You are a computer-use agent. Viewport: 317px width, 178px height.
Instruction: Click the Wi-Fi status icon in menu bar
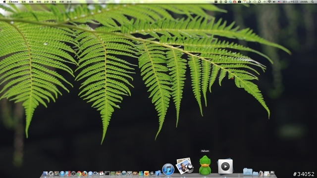(x=269, y=1)
